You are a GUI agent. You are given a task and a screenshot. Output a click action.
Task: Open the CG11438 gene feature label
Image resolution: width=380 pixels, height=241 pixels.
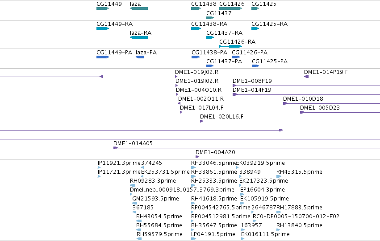pos(204,4)
